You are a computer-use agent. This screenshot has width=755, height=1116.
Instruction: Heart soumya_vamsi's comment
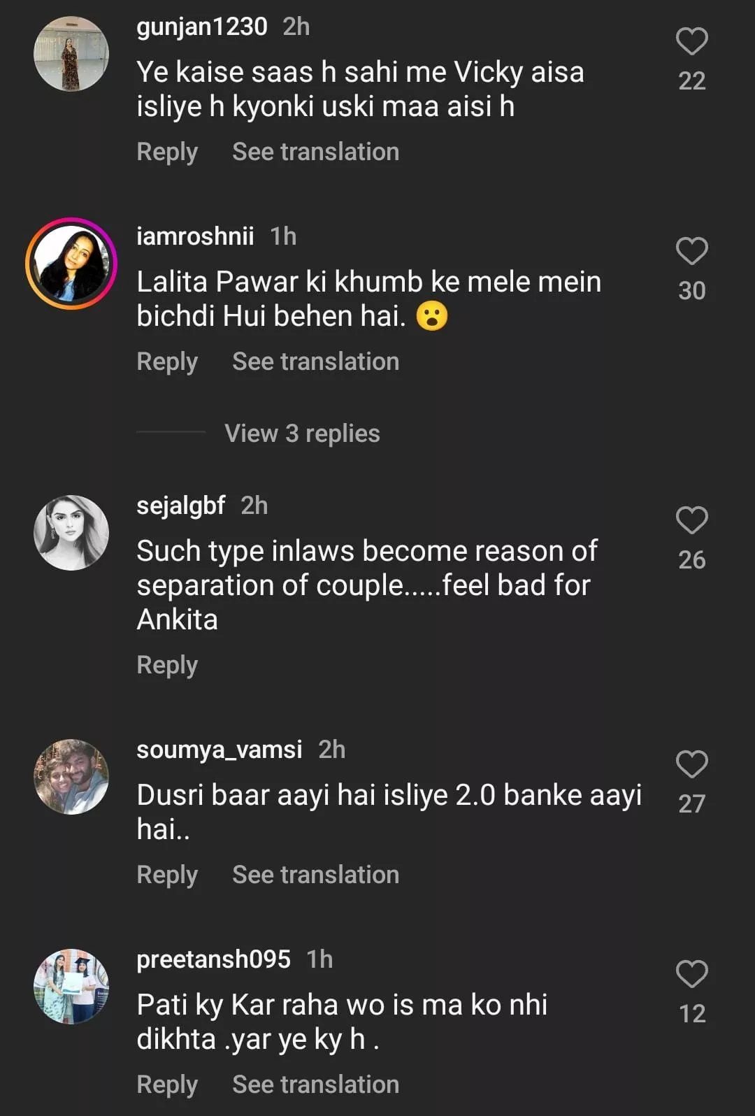pyautogui.click(x=691, y=764)
